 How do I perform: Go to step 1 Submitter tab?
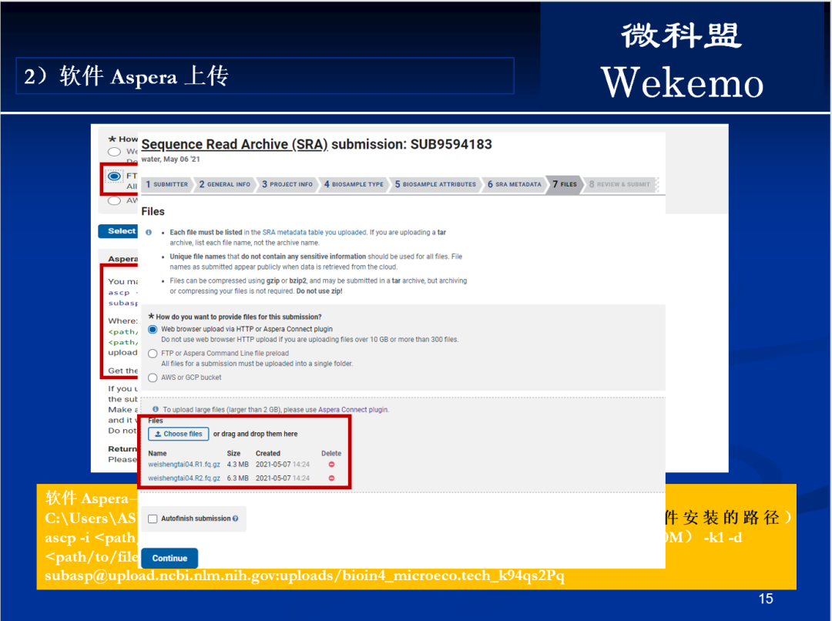click(x=166, y=184)
